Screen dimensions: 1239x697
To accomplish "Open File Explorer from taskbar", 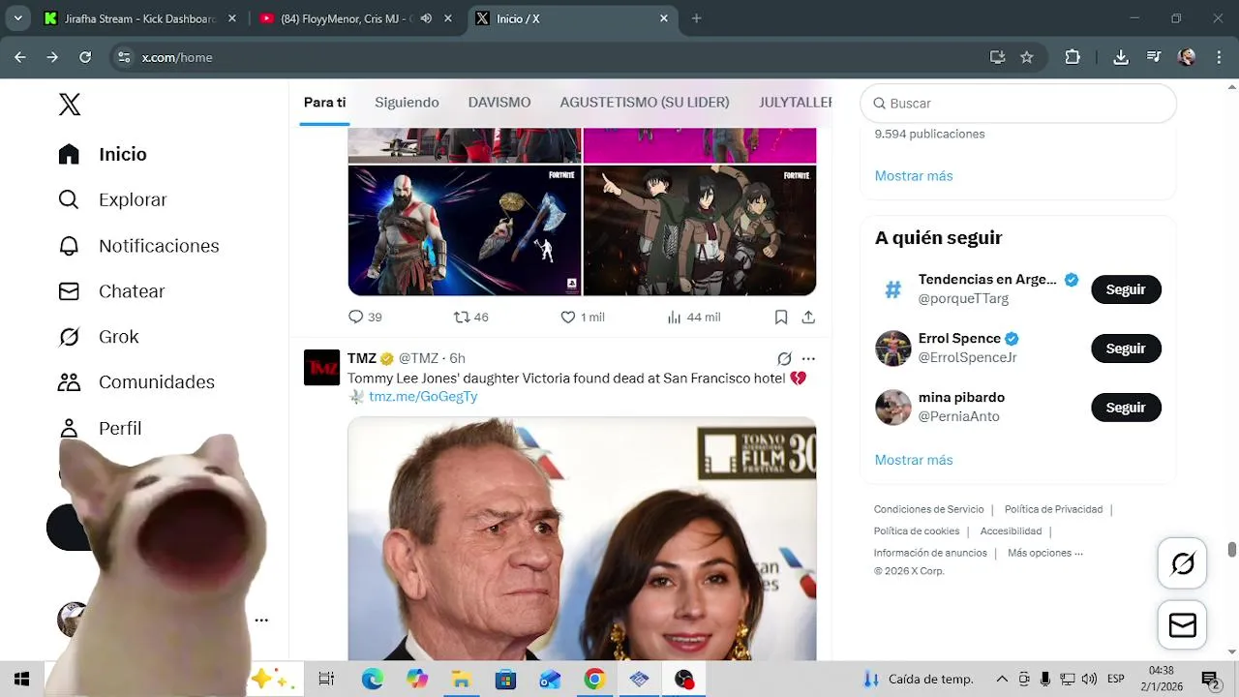I will (462, 679).
